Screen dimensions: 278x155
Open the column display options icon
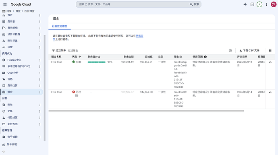(x=270, y=50)
